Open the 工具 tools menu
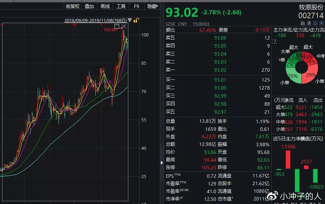The height and width of the screenshot is (204, 325). coord(121,6)
